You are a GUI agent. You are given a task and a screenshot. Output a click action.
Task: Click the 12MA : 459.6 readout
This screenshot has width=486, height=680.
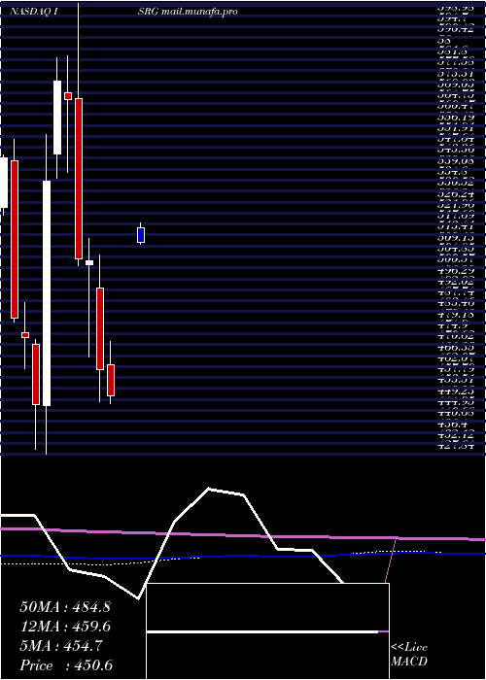pos(65,627)
